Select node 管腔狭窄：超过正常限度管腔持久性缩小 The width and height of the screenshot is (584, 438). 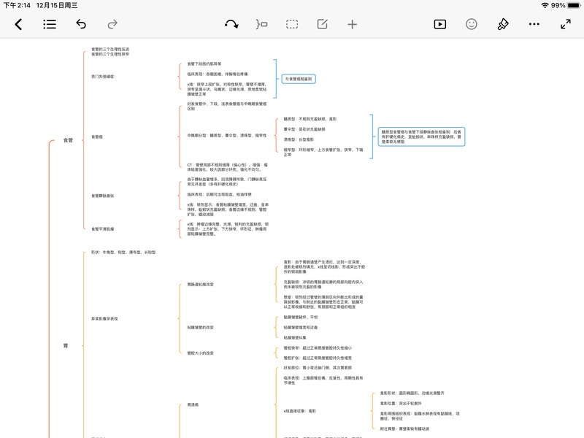tap(318, 348)
